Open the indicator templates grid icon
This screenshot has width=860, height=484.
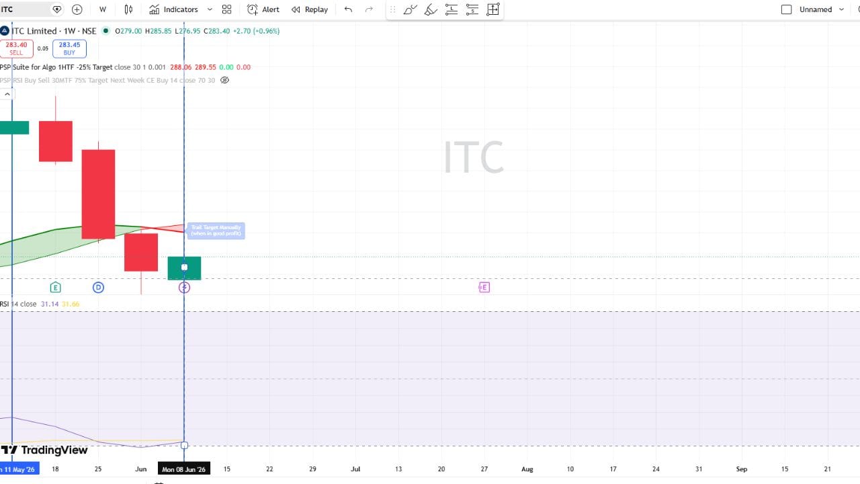click(226, 9)
